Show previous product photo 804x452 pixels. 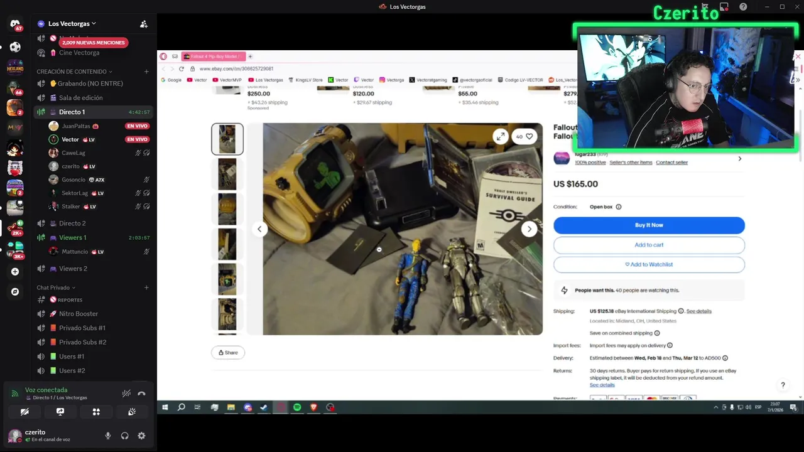pyautogui.click(x=259, y=229)
